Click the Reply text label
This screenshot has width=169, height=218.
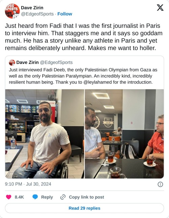47,197
